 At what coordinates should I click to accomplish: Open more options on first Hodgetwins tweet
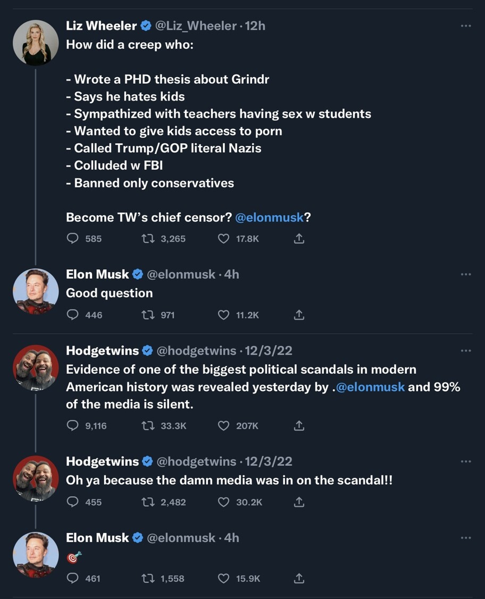pyautogui.click(x=466, y=351)
